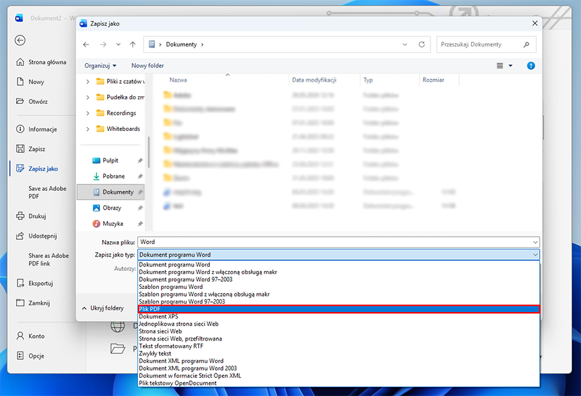The height and width of the screenshot is (396, 581).
Task: Open Strona główna in Word backstage
Action: tap(41, 62)
